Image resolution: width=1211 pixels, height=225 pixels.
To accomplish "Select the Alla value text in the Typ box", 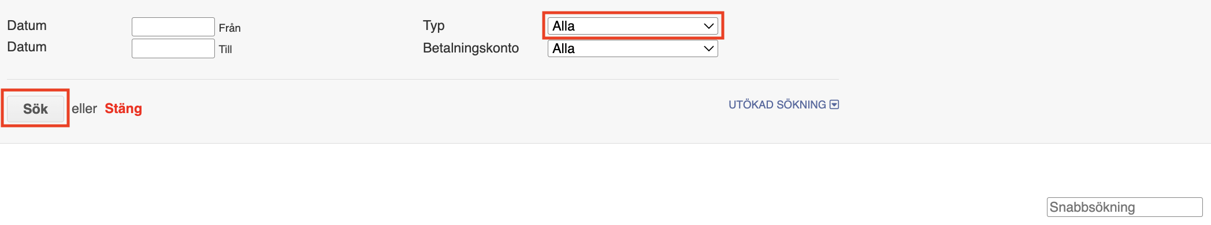I will click(x=563, y=26).
